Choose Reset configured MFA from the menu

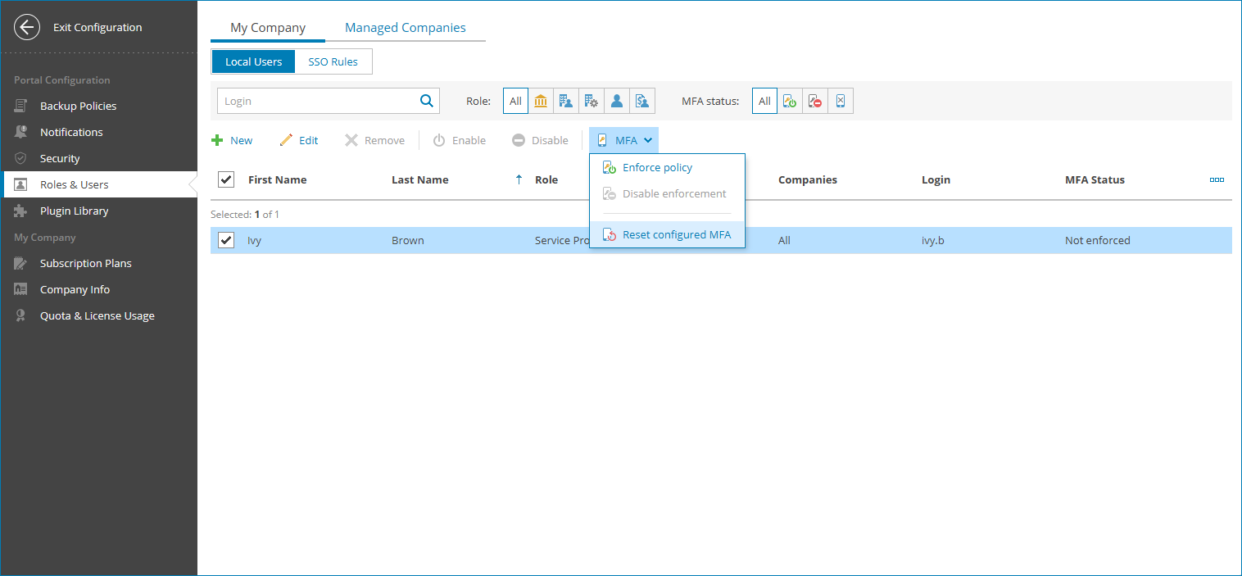(676, 234)
